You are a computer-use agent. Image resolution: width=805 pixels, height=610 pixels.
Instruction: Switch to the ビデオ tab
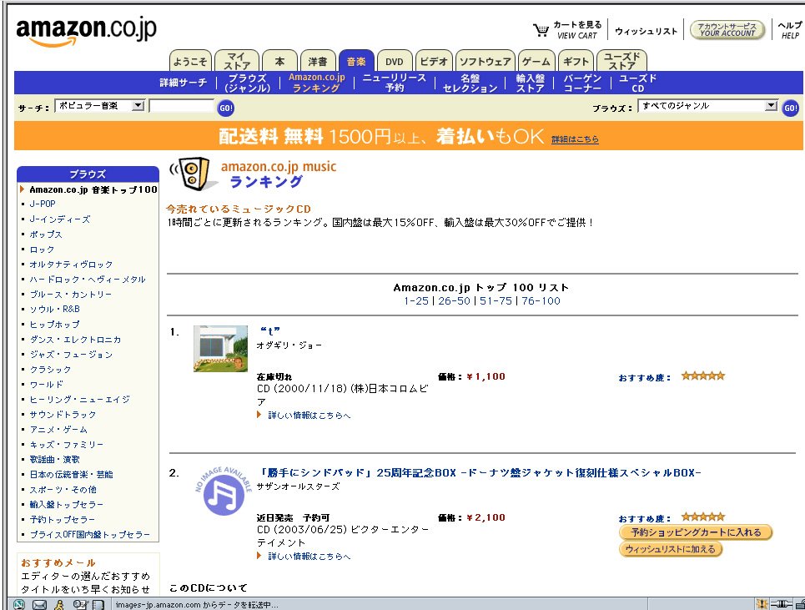click(x=434, y=61)
